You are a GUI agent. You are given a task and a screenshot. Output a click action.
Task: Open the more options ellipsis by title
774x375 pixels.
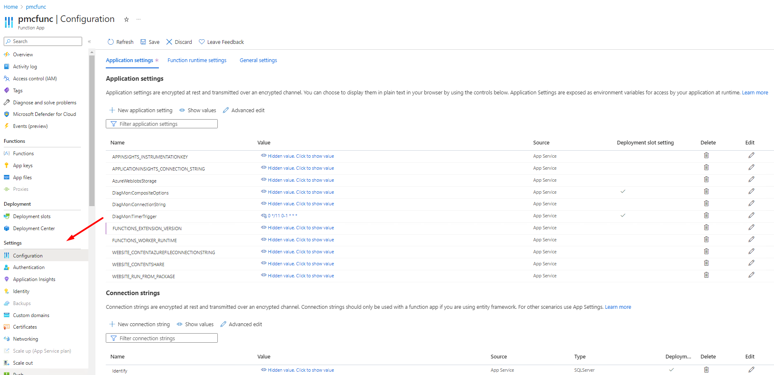pyautogui.click(x=139, y=19)
